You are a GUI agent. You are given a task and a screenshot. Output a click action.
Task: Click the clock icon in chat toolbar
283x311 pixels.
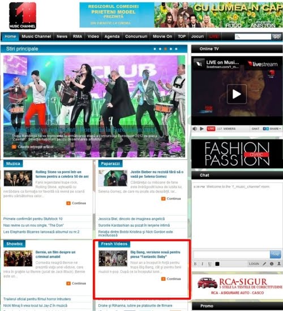click(x=272, y=264)
